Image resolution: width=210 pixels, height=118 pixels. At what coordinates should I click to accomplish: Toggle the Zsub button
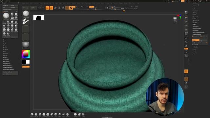pyautogui.click(x=95, y=7)
